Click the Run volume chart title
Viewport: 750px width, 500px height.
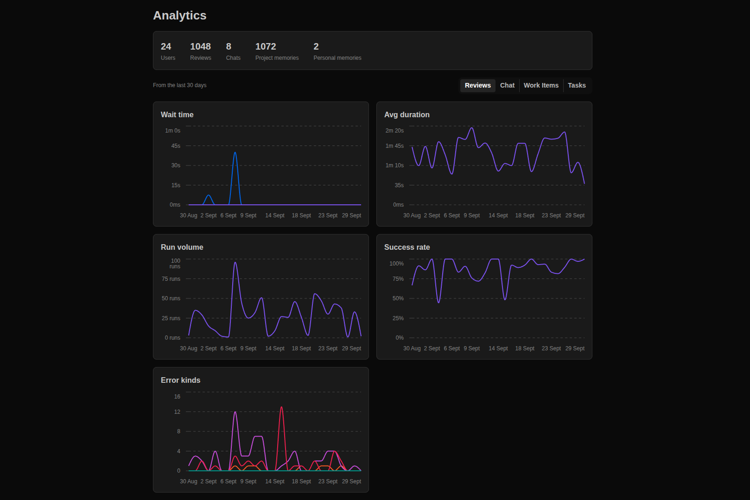point(182,247)
